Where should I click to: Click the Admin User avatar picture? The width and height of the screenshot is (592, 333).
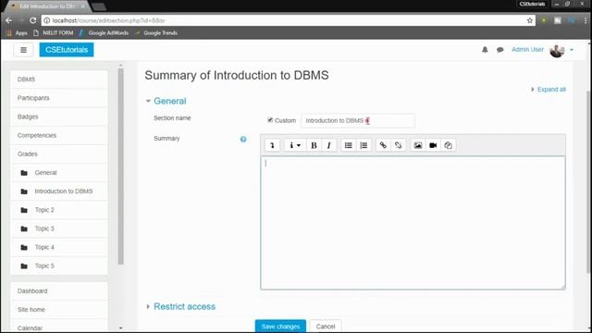click(557, 50)
